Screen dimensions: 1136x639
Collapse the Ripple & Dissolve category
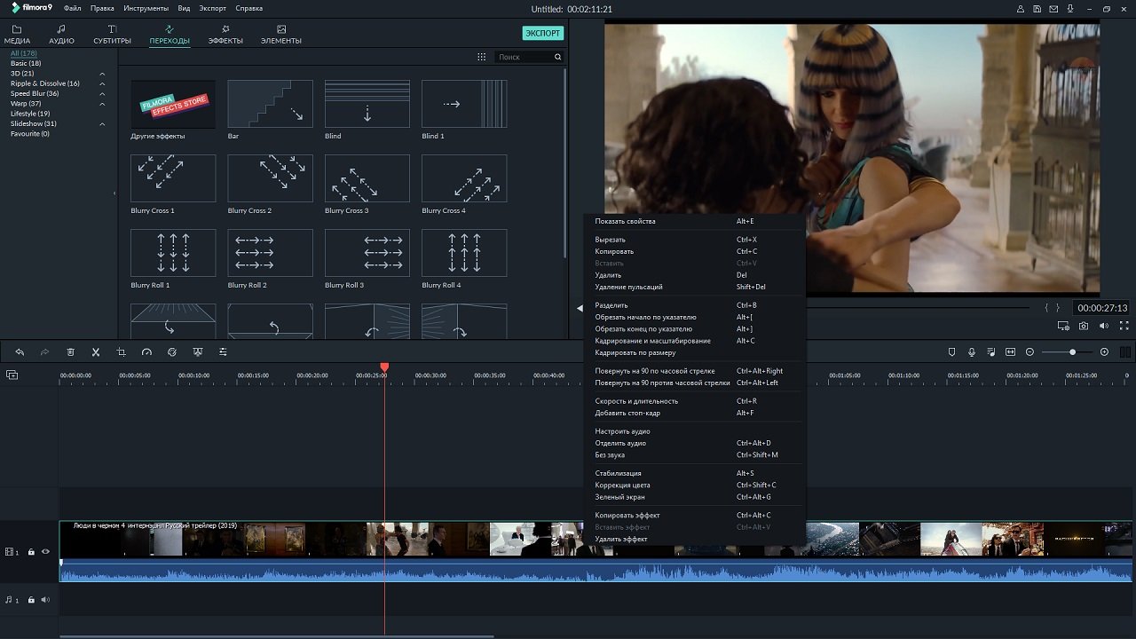pyautogui.click(x=102, y=83)
